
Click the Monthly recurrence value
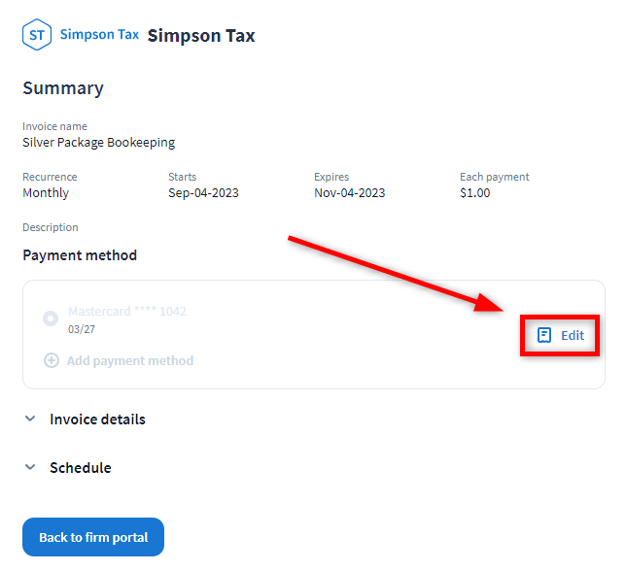pyautogui.click(x=46, y=192)
